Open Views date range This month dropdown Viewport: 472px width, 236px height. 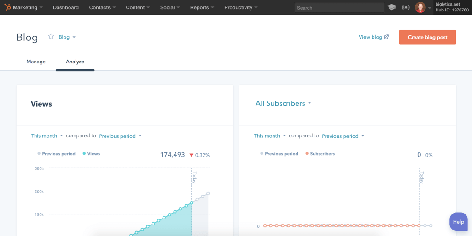tap(47, 136)
